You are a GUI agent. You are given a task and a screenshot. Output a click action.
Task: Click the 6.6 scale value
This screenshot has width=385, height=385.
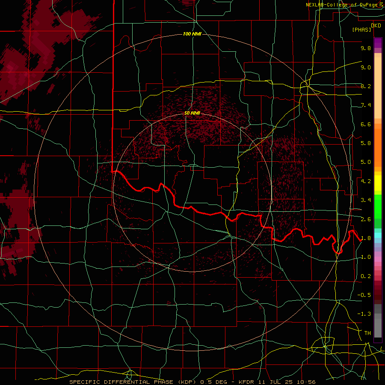366,124
